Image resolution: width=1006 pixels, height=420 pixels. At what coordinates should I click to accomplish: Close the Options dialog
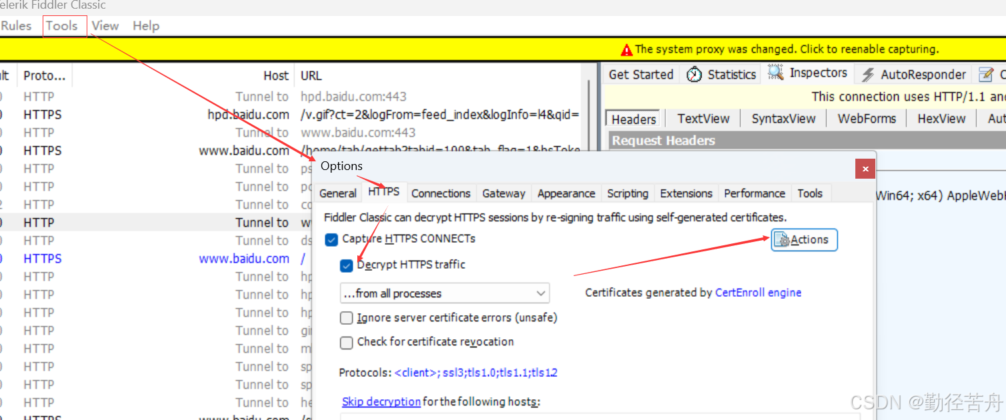(x=865, y=169)
